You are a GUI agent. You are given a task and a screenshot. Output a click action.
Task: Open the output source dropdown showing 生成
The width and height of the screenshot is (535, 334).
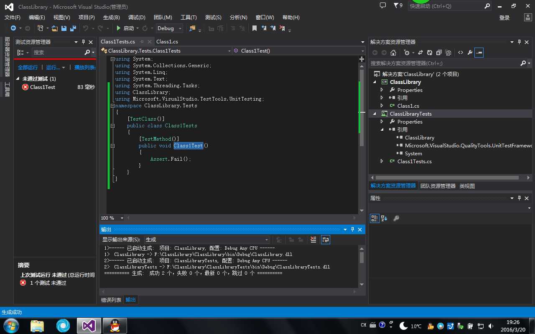point(207,240)
